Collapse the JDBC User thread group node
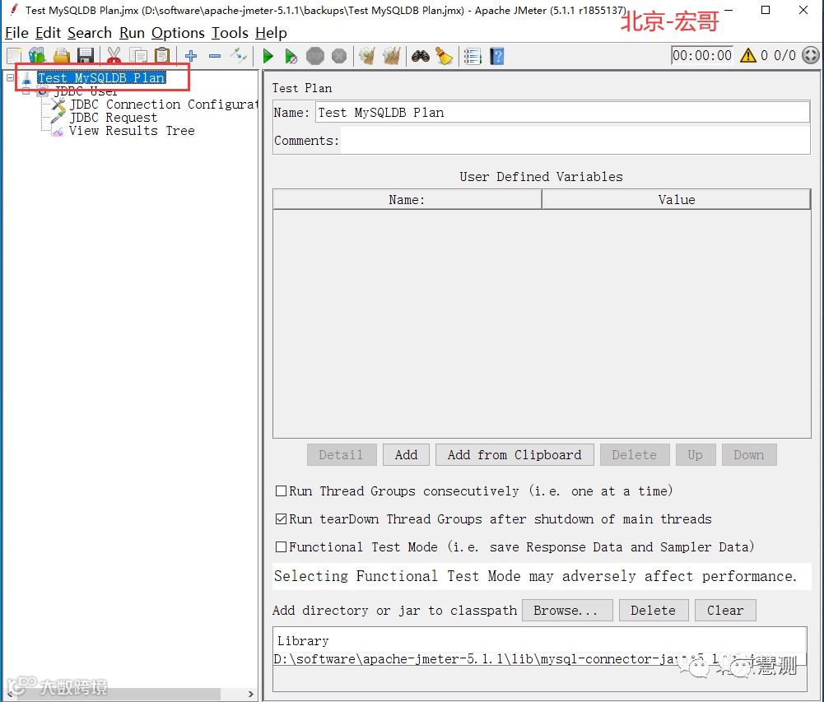The image size is (824, 702). 26,91
